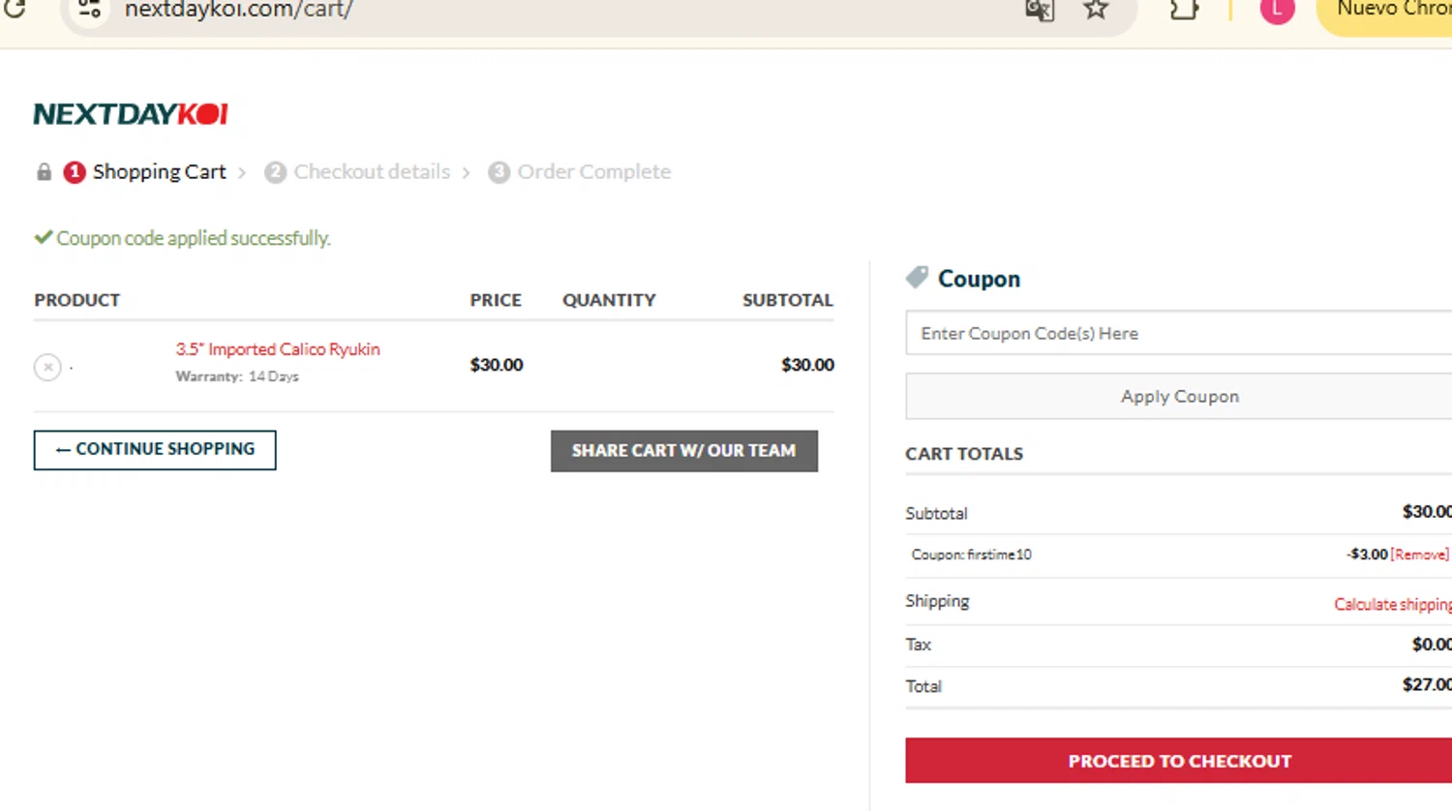Click Share Cart w/ Our Team button
The image size is (1452, 811).
click(x=684, y=451)
